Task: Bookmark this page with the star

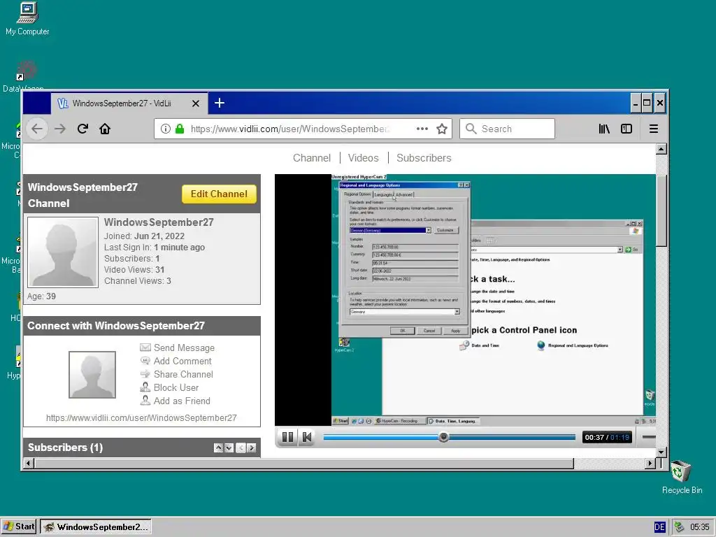Action: tap(442, 129)
